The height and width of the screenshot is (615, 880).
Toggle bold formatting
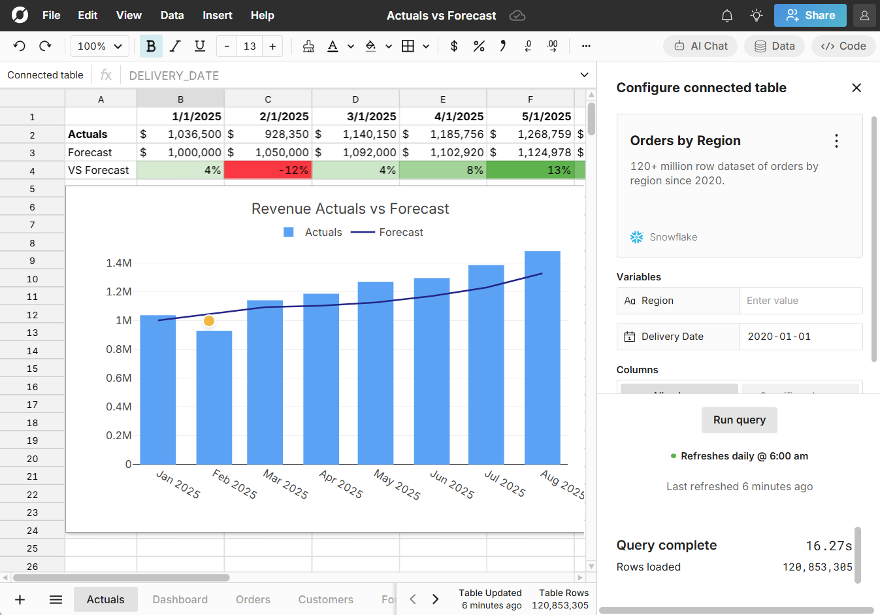point(151,46)
